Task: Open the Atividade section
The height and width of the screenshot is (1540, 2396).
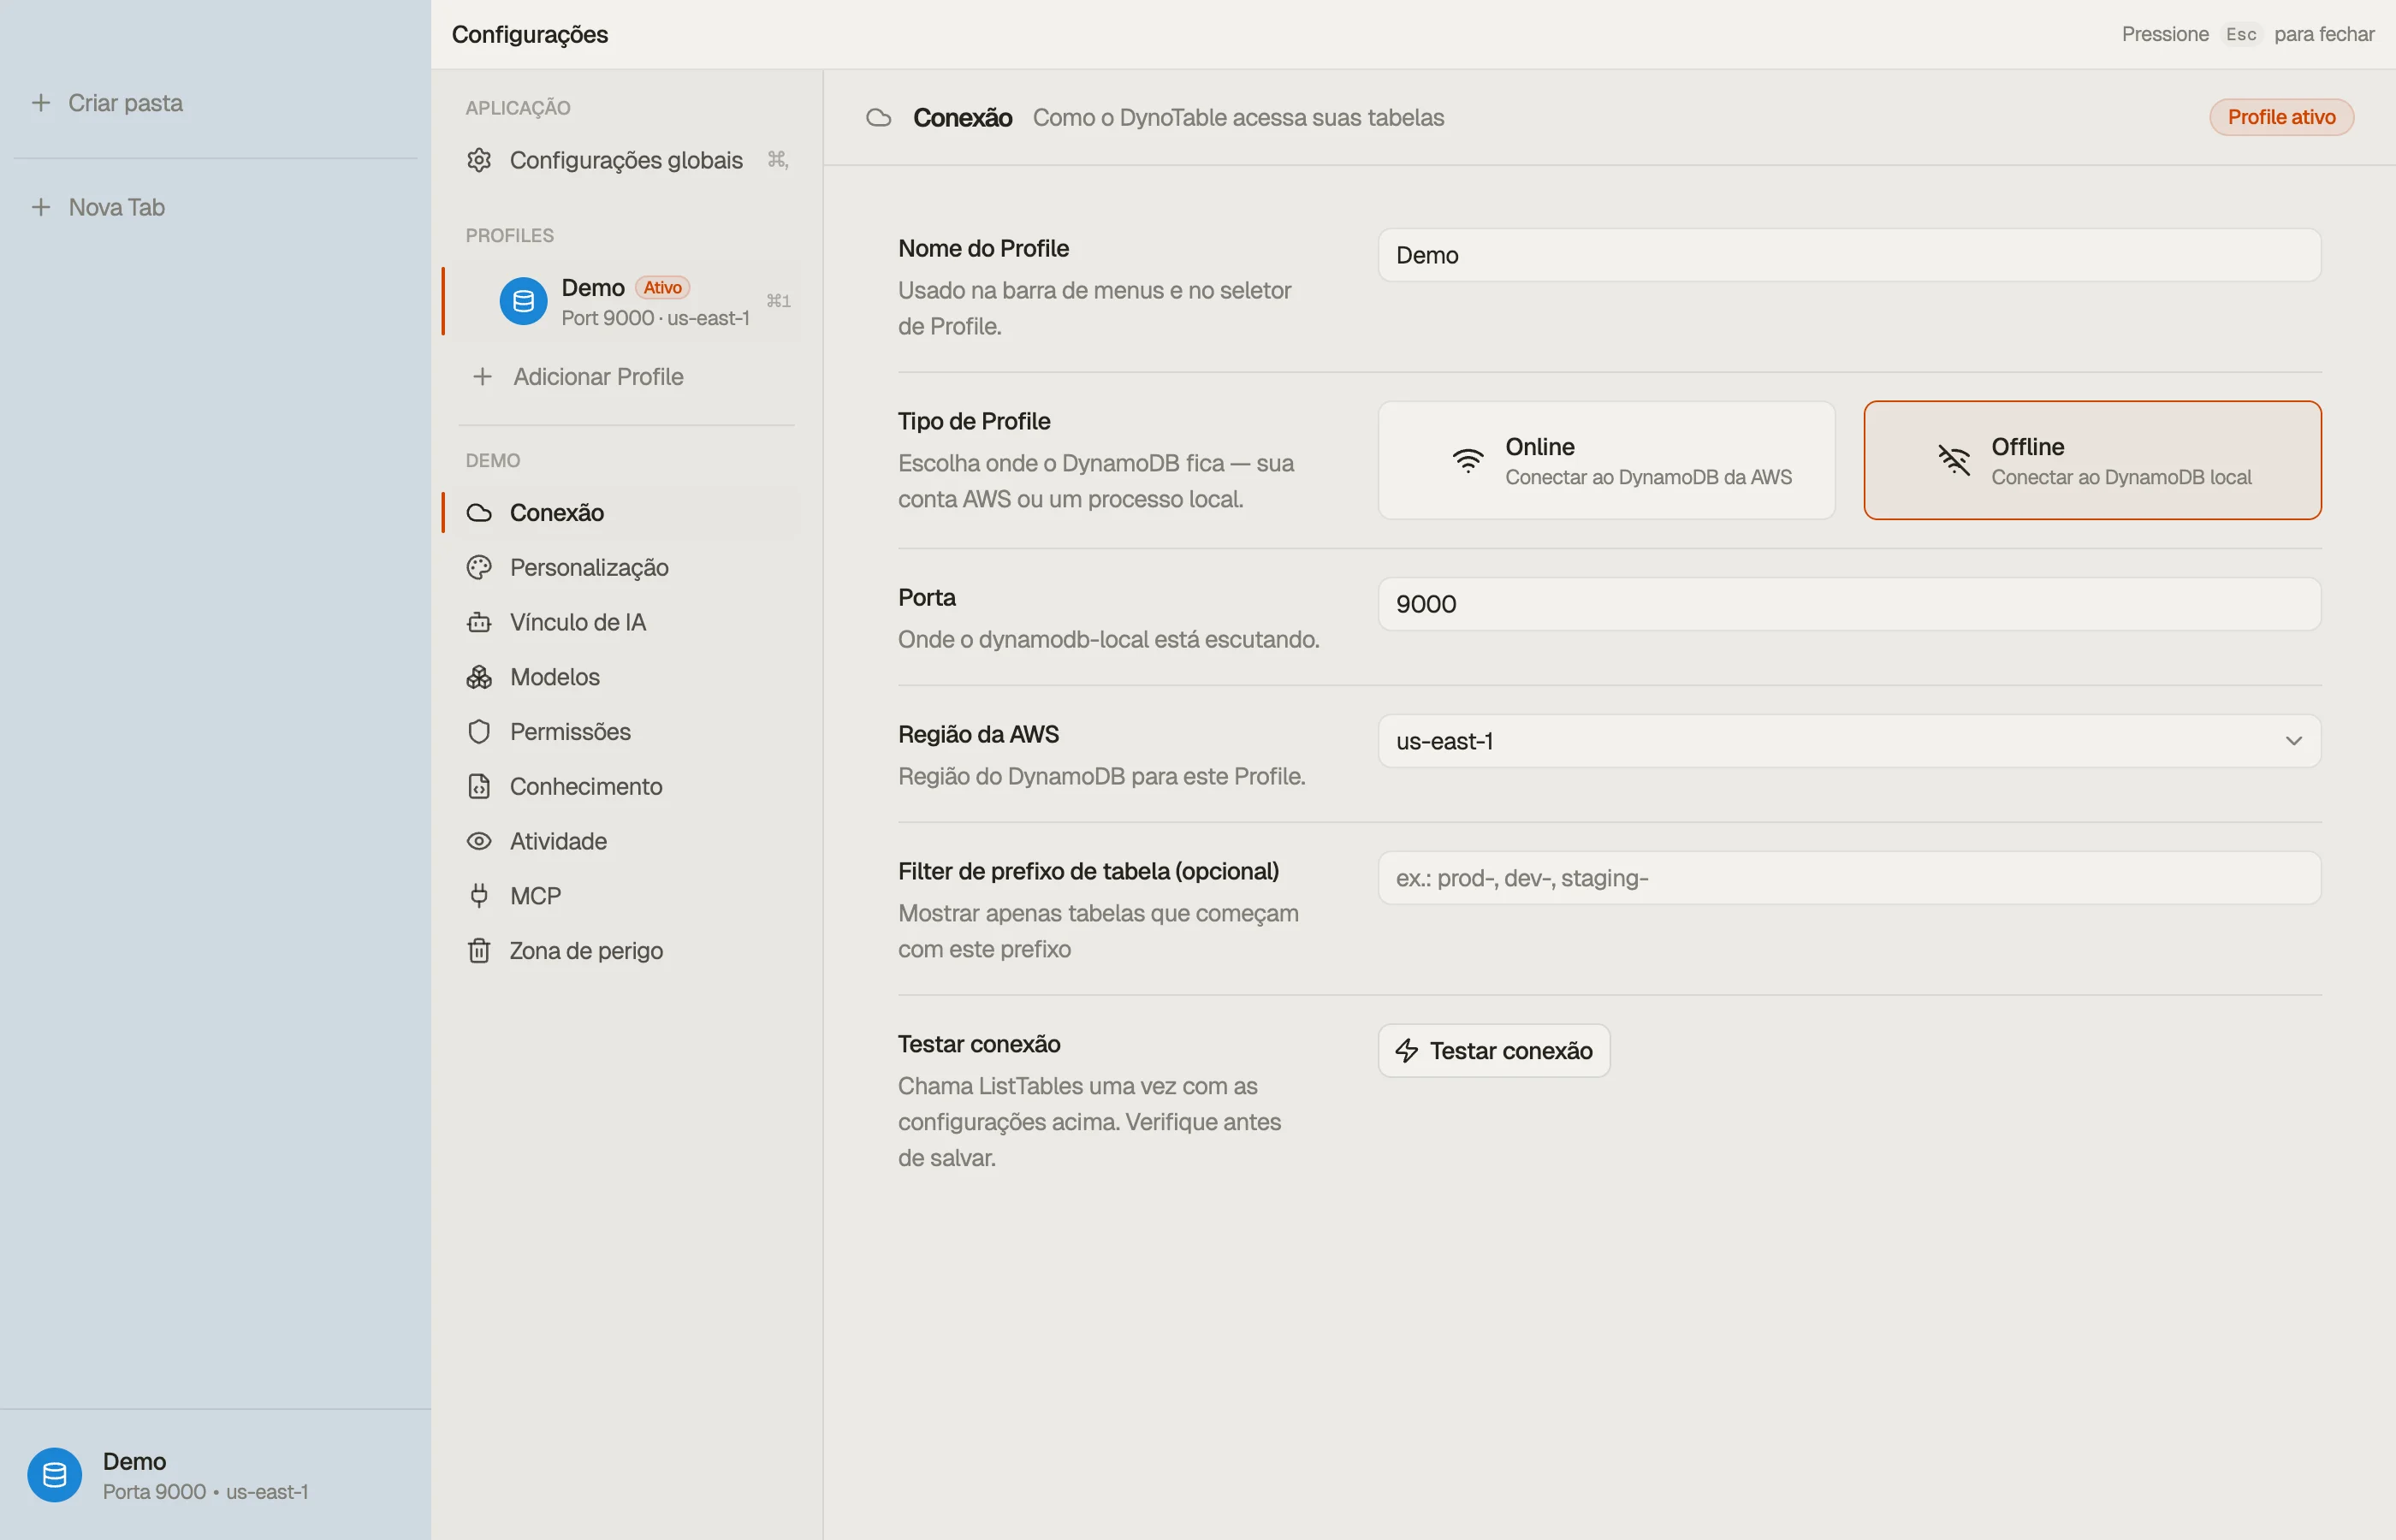Action: click(x=626, y=841)
